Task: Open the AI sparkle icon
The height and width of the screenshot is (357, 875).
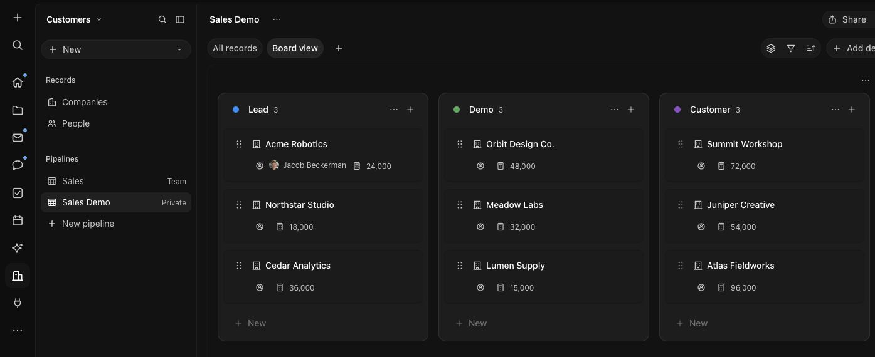Action: click(x=18, y=248)
